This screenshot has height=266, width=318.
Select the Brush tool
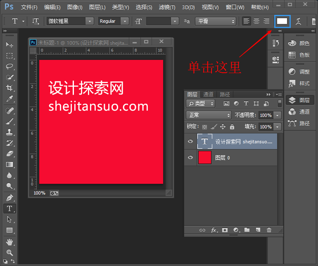tap(9, 121)
